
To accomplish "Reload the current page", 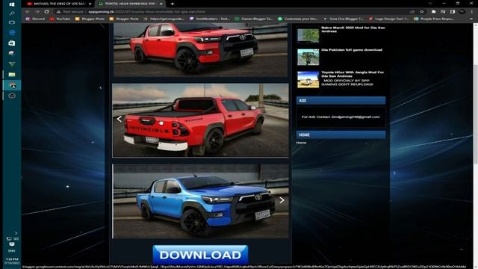I will (x=46, y=12).
